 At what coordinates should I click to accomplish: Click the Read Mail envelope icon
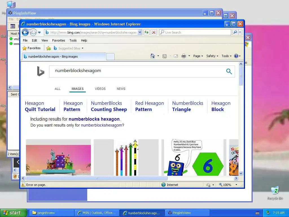pyautogui.click(x=176, y=56)
